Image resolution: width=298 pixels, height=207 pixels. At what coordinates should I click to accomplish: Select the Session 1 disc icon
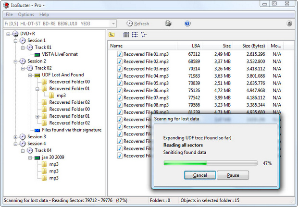click(23, 40)
